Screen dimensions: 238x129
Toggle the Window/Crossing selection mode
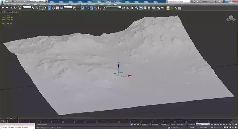click(45, 8)
